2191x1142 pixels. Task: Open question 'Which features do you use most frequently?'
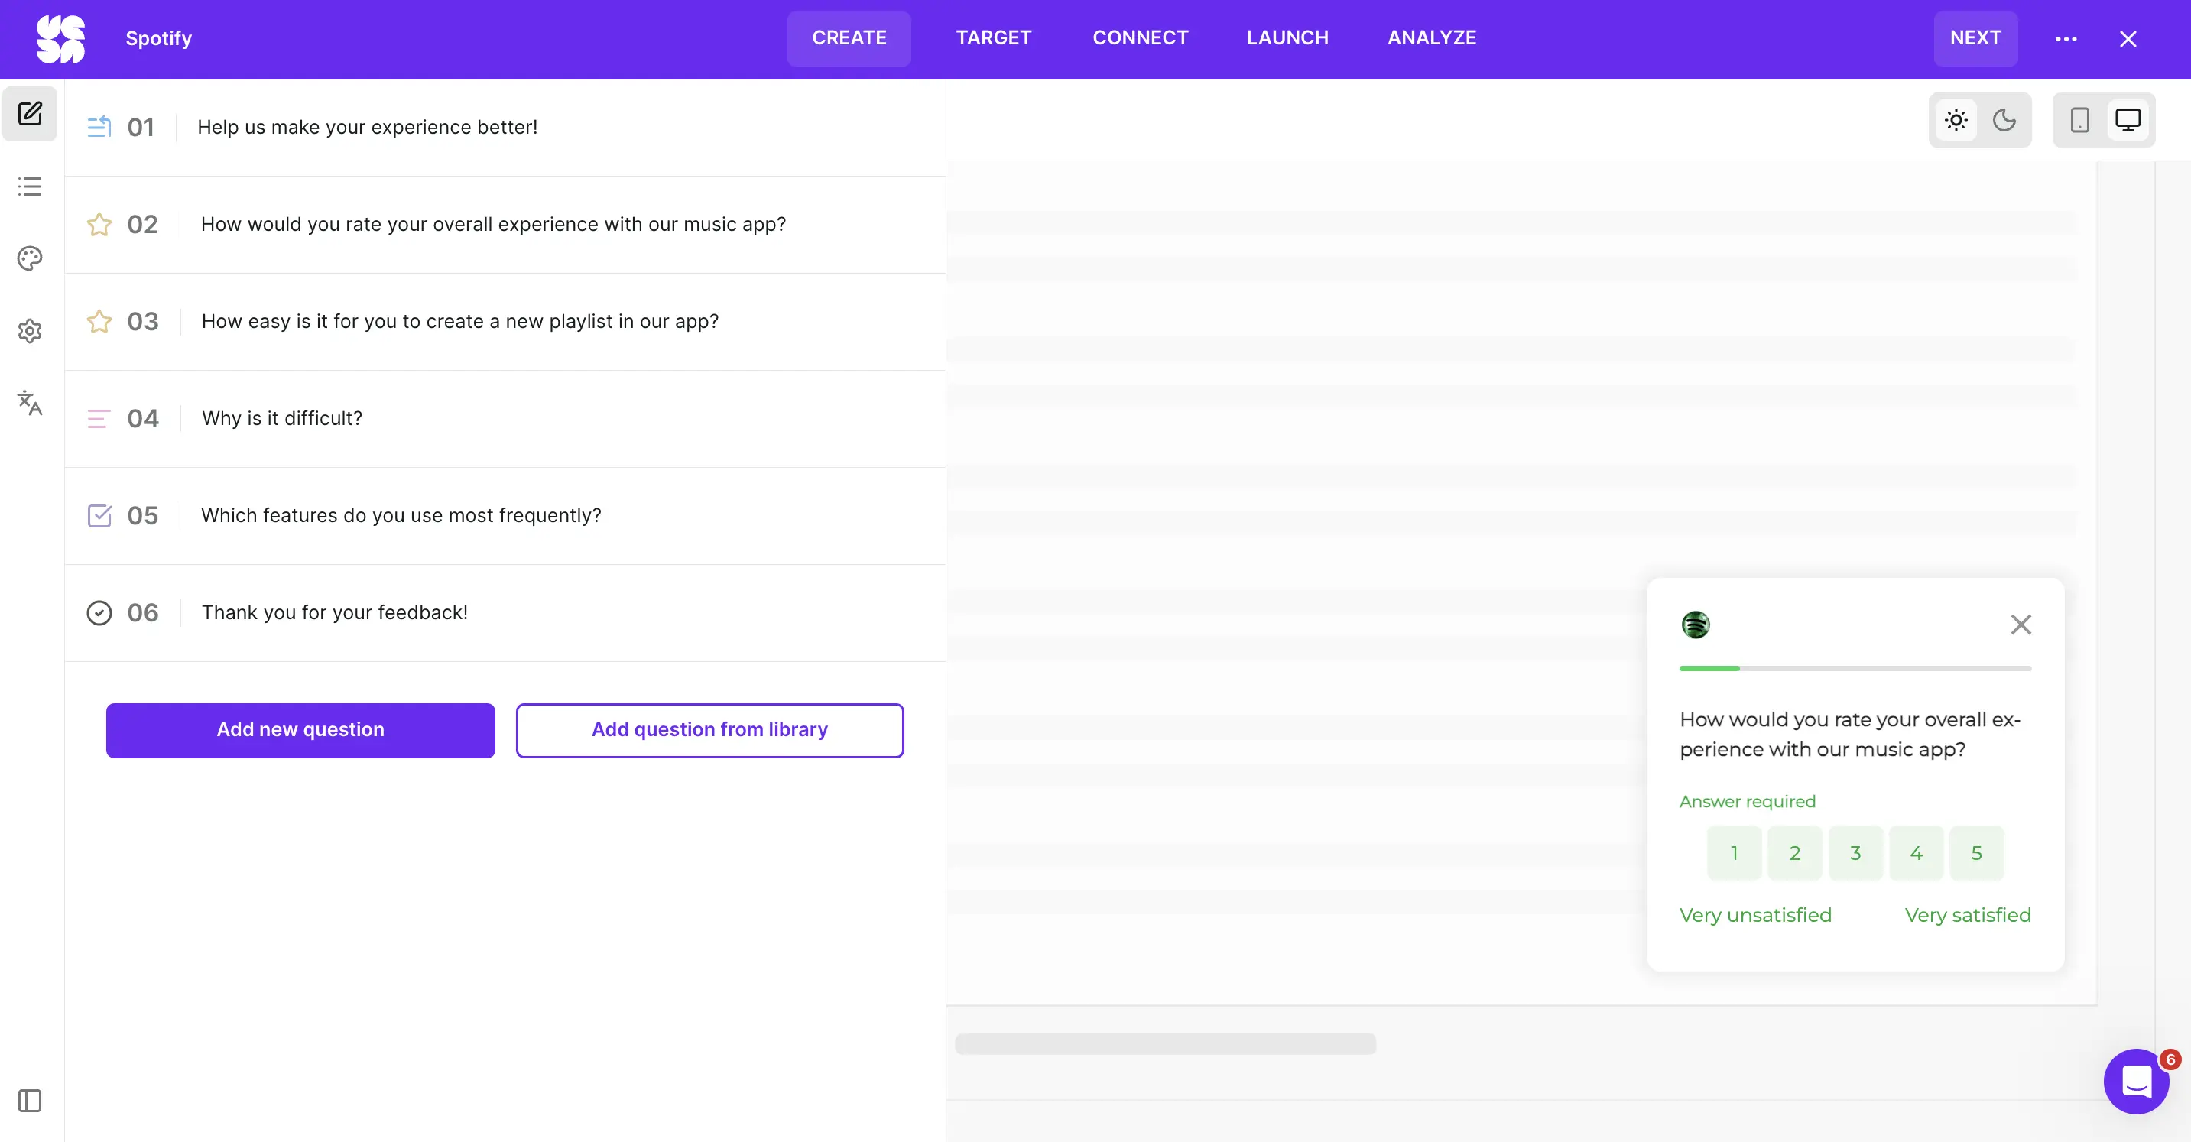[x=505, y=515]
